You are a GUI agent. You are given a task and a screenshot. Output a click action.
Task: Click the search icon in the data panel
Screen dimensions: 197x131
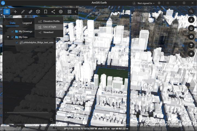51,120
